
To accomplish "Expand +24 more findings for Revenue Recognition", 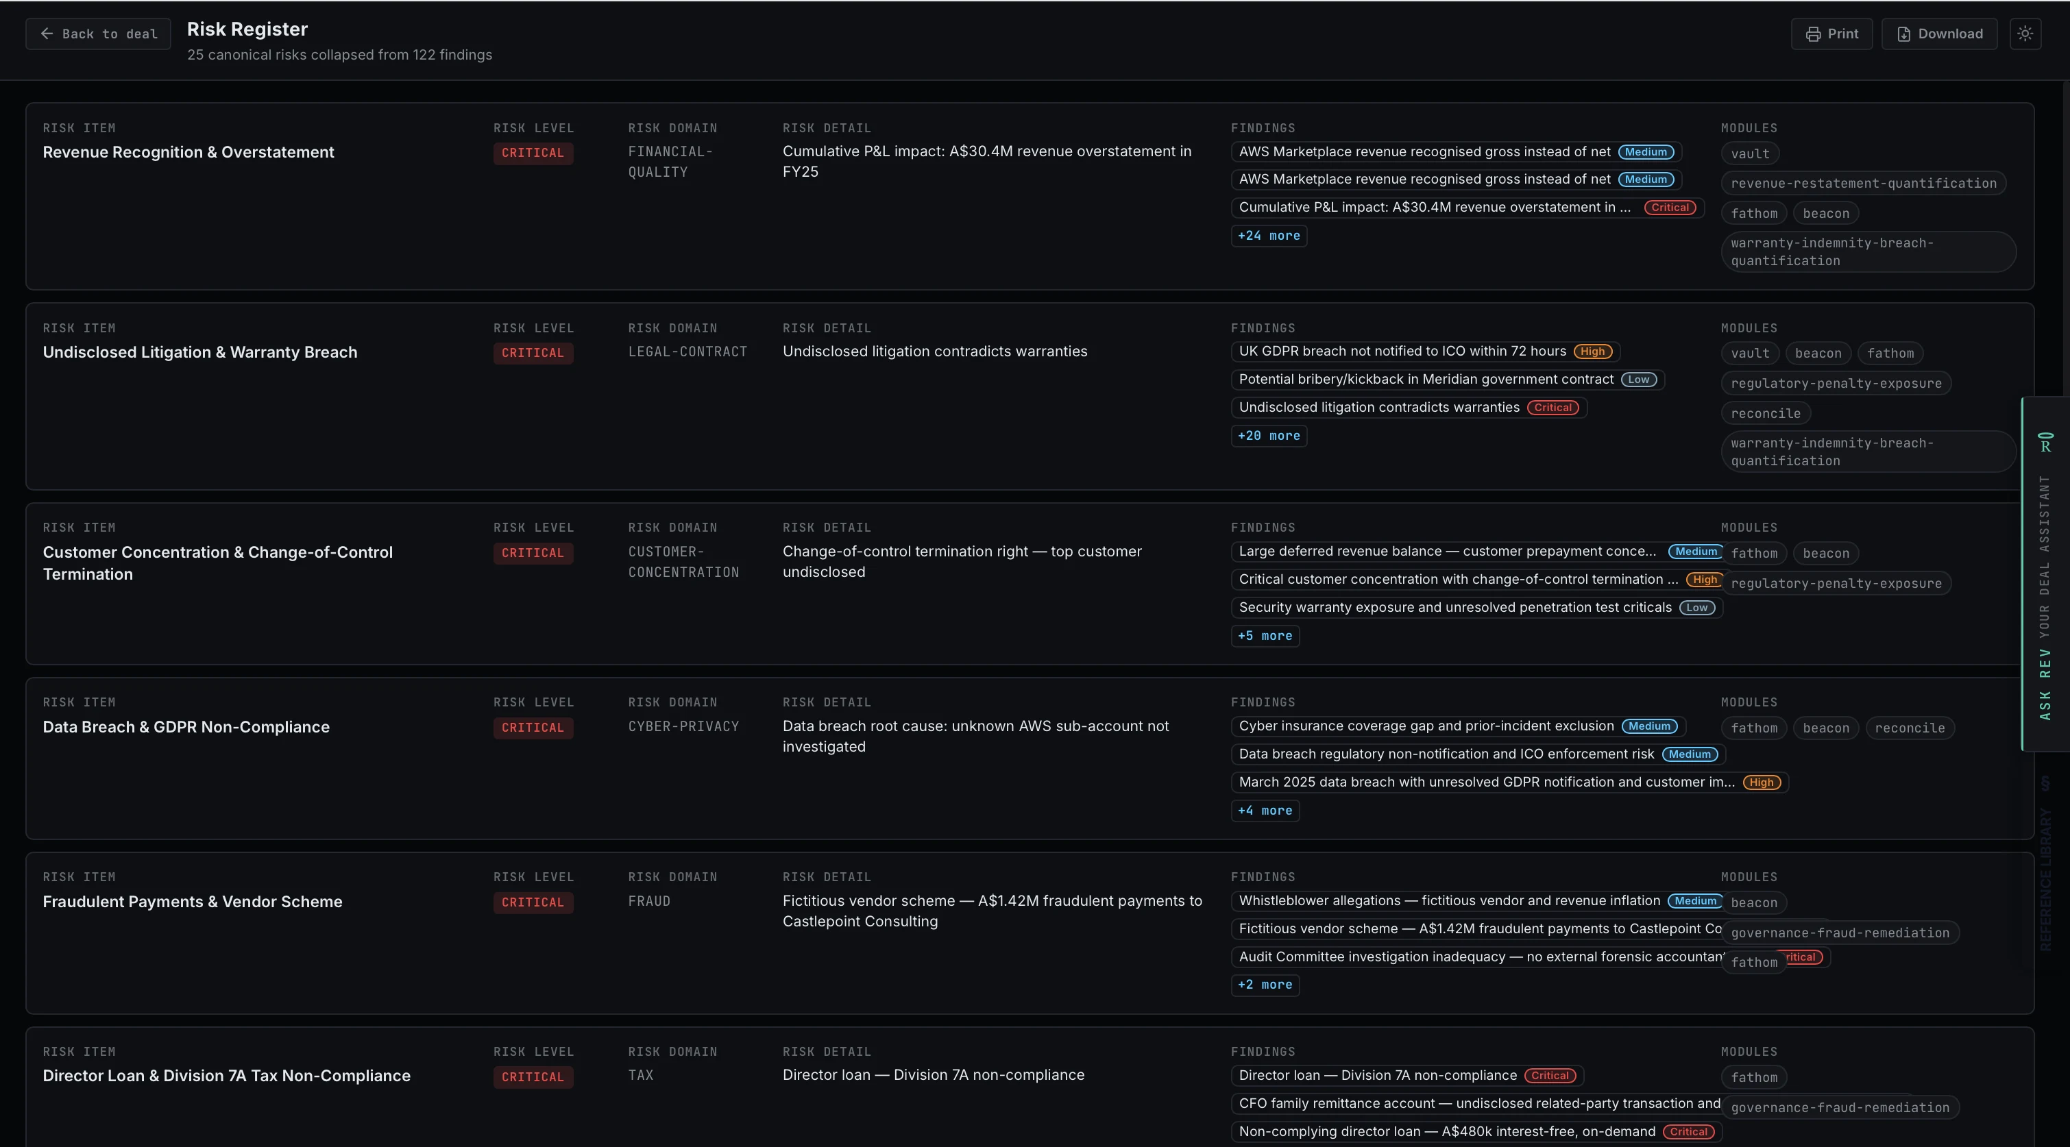I will click(x=1269, y=235).
